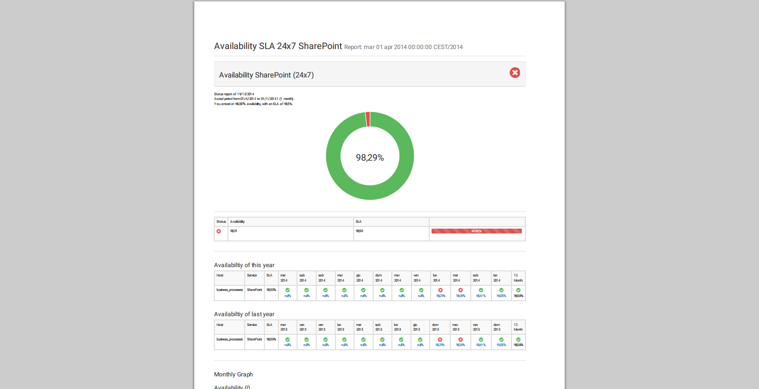The width and height of the screenshot is (759, 389).
Task: Click the 'Availability SLA 24x7 SharePoint' page title
Action: click(x=278, y=46)
